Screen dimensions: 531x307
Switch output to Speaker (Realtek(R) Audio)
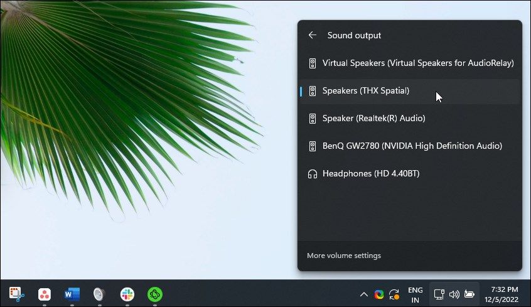(410, 118)
